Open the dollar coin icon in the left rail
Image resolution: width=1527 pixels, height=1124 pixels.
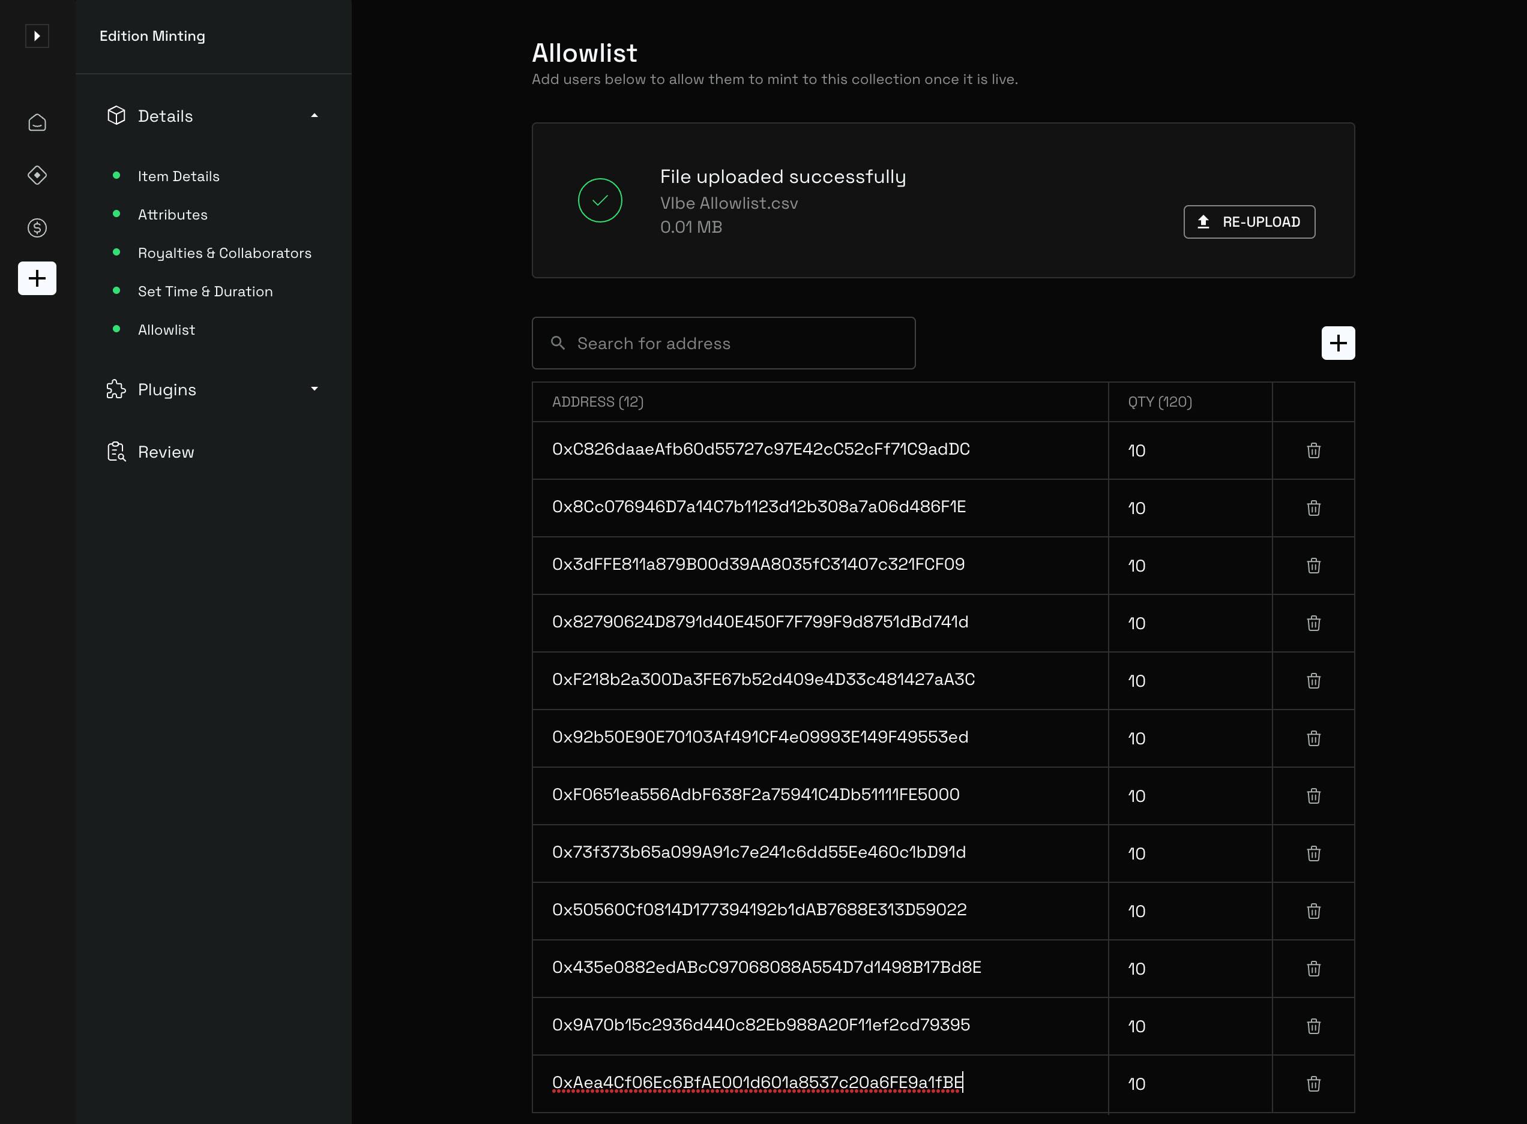tap(37, 228)
